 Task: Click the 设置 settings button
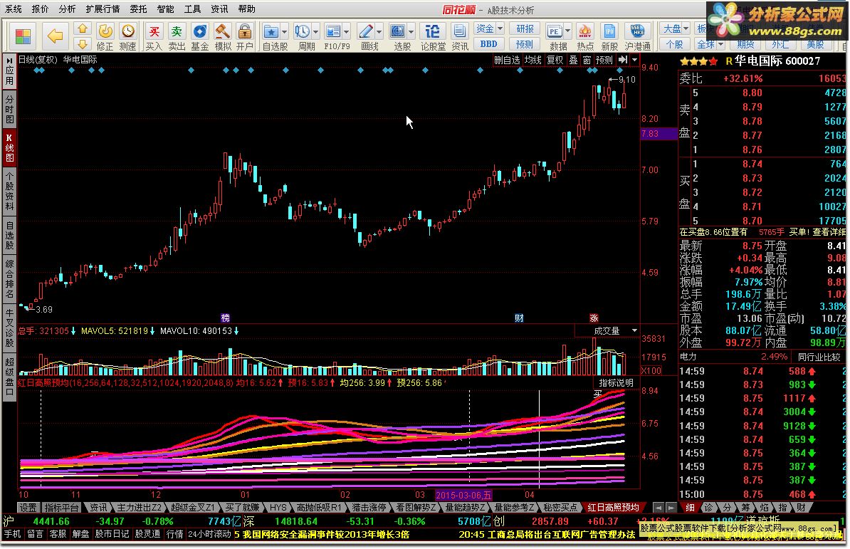pyautogui.click(x=28, y=508)
